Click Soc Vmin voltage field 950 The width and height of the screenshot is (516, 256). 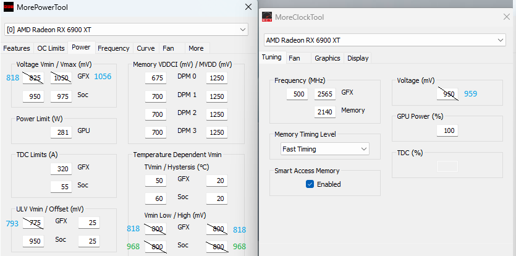pyautogui.click(x=33, y=96)
